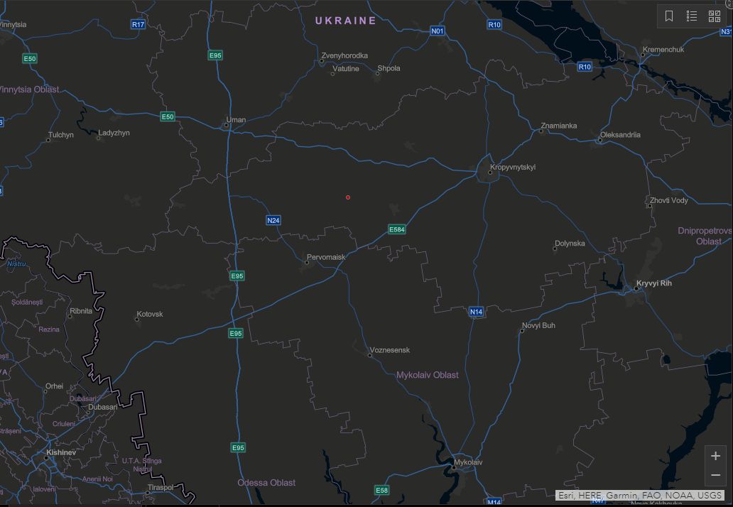Click the E584 highway shield
Viewport: 733px width, 507px height.
point(397,229)
